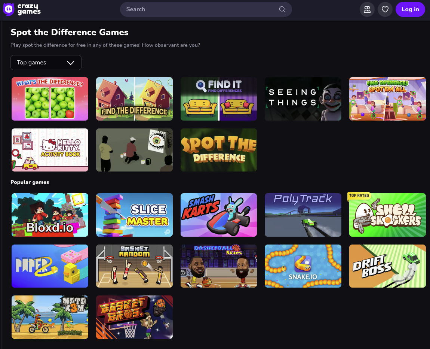Open Find the Difference houses game
This screenshot has height=349, width=430.
[134, 99]
